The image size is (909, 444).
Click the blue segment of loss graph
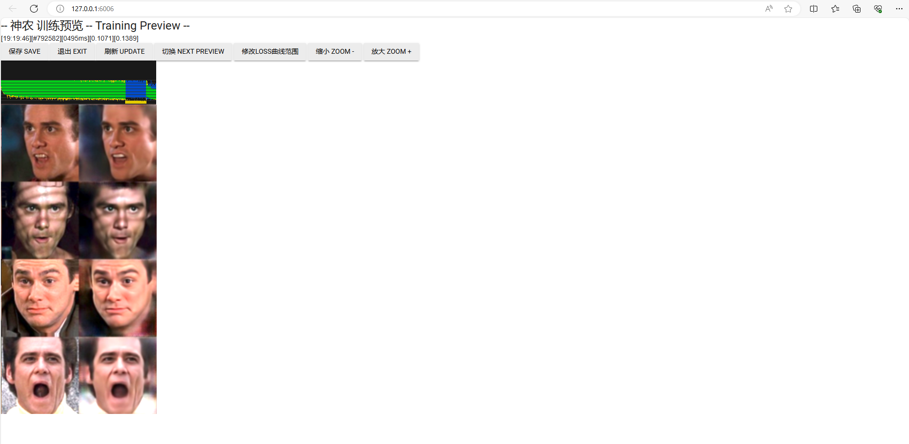(136, 90)
